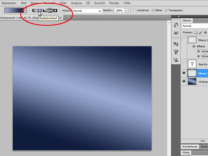Toggle the Schla... effect eye icon

199,51
